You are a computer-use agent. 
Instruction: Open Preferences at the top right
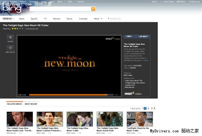pyautogui.click(x=195, y=2)
